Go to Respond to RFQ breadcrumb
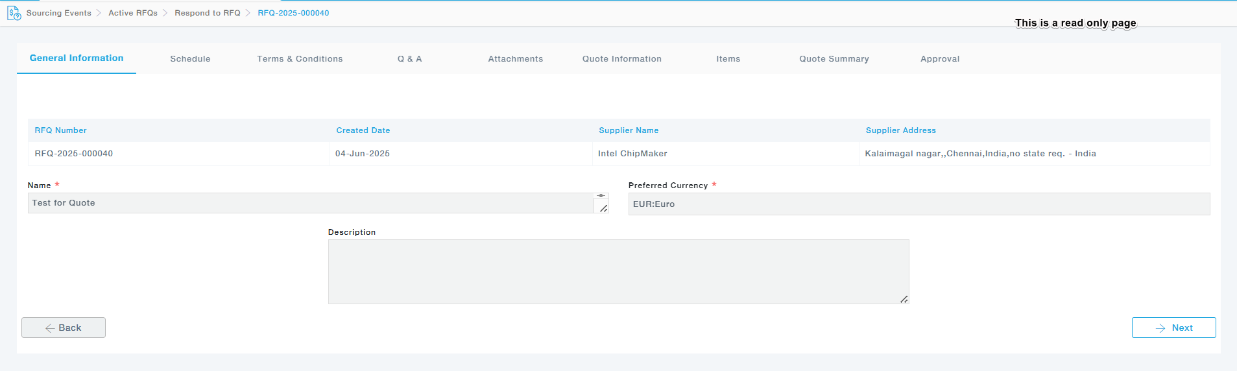 207,13
